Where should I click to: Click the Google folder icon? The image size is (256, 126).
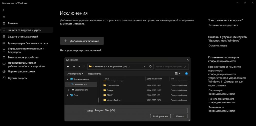pyautogui.click(x=105, y=90)
